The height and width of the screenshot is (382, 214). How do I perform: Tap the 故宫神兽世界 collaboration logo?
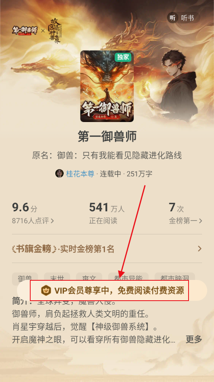pos(54,31)
